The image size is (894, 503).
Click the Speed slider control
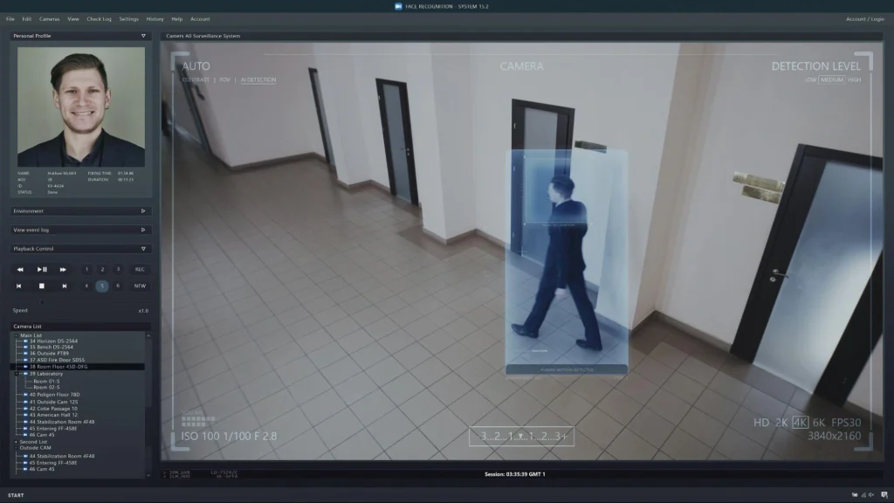[42, 302]
